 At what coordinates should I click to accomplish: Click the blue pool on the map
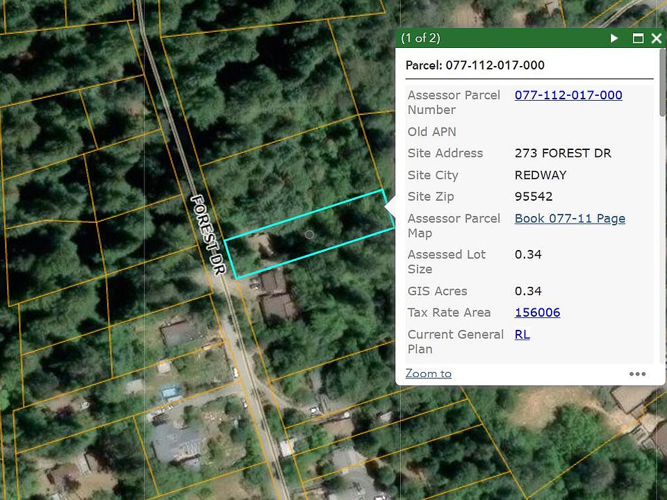click(x=172, y=392)
